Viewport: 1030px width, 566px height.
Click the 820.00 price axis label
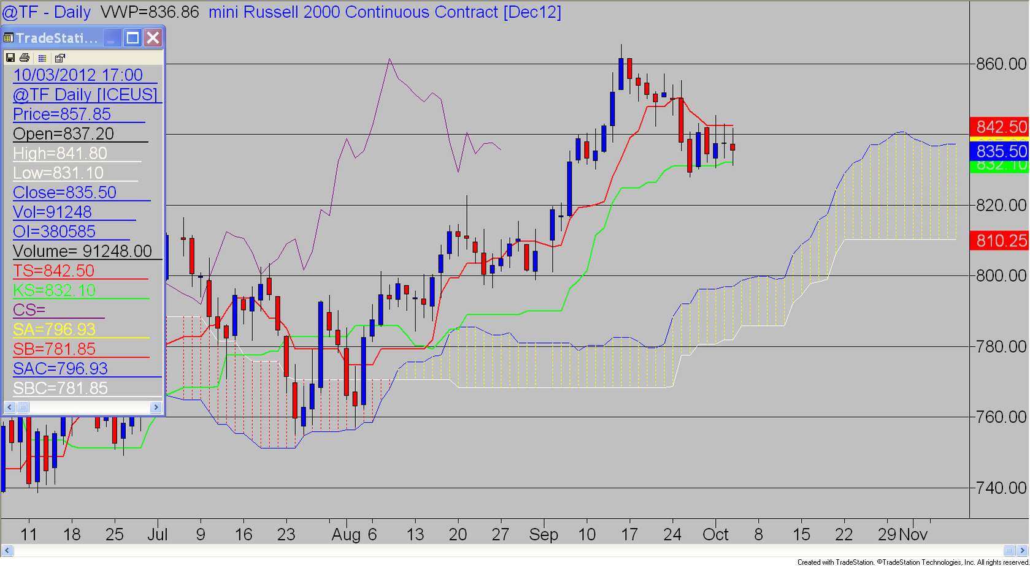tap(1002, 205)
